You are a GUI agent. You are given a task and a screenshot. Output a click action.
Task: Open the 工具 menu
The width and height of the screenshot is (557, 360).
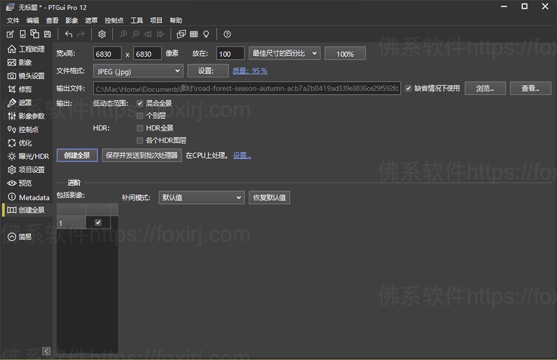point(136,20)
